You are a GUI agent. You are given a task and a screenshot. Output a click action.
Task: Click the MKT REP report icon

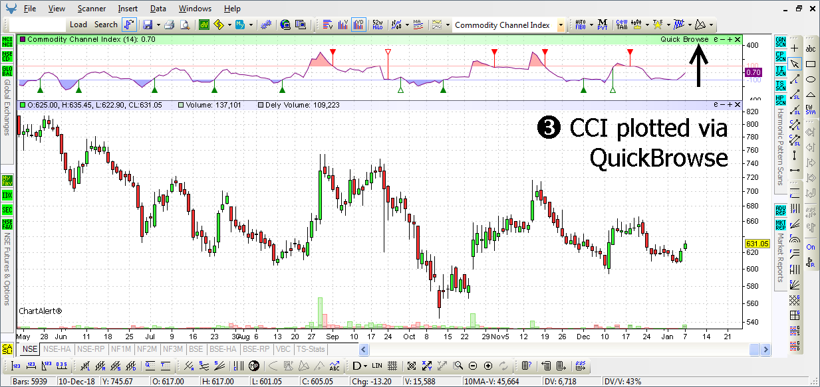pyautogui.click(x=781, y=224)
